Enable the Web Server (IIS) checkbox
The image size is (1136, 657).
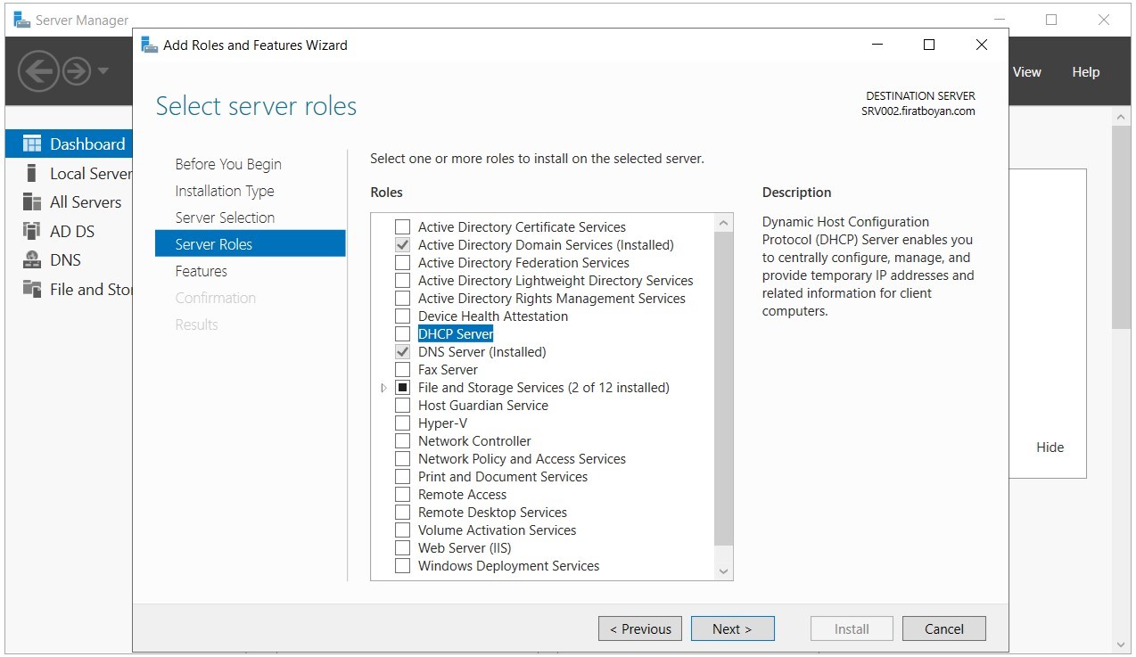(403, 548)
